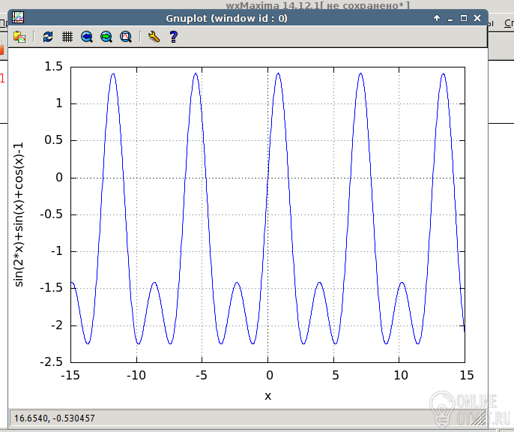Click the Gnuplot window title text

tap(226, 18)
